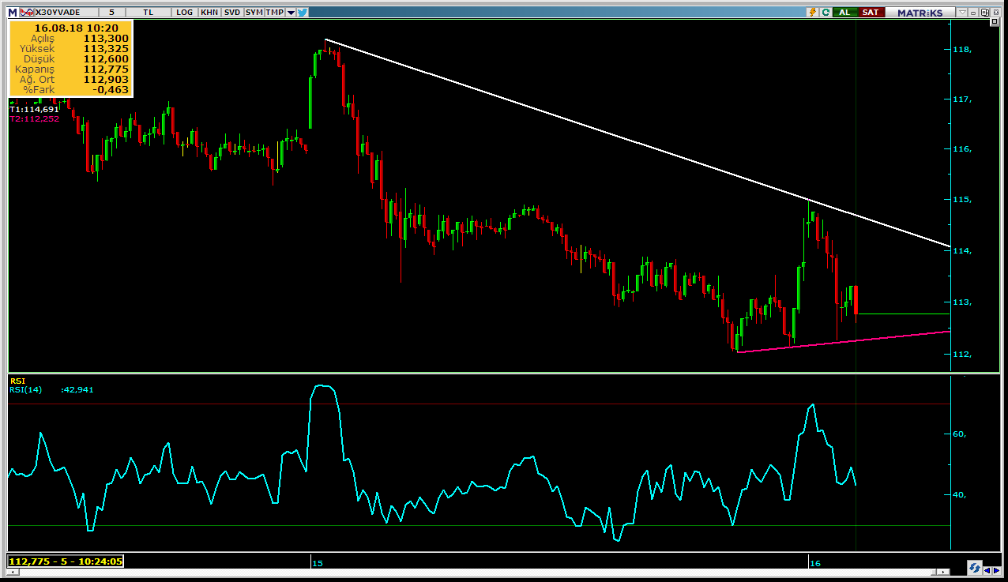Click the date marker 16 on time axis
Image resolution: width=1008 pixels, height=582 pixels.
[x=815, y=563]
